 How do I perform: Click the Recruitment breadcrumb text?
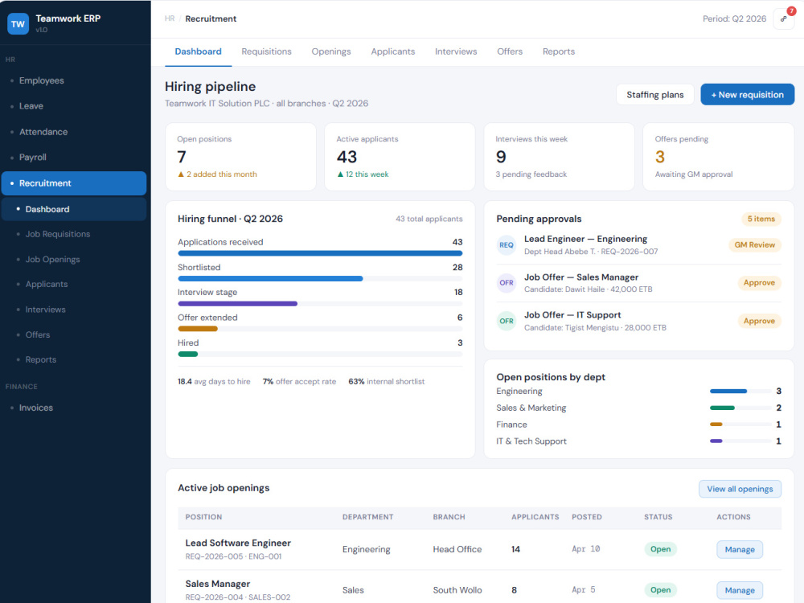pos(211,19)
